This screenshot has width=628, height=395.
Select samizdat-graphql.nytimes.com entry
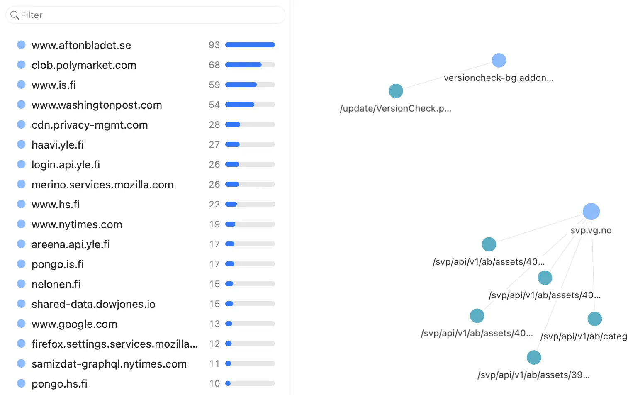(x=146, y=363)
